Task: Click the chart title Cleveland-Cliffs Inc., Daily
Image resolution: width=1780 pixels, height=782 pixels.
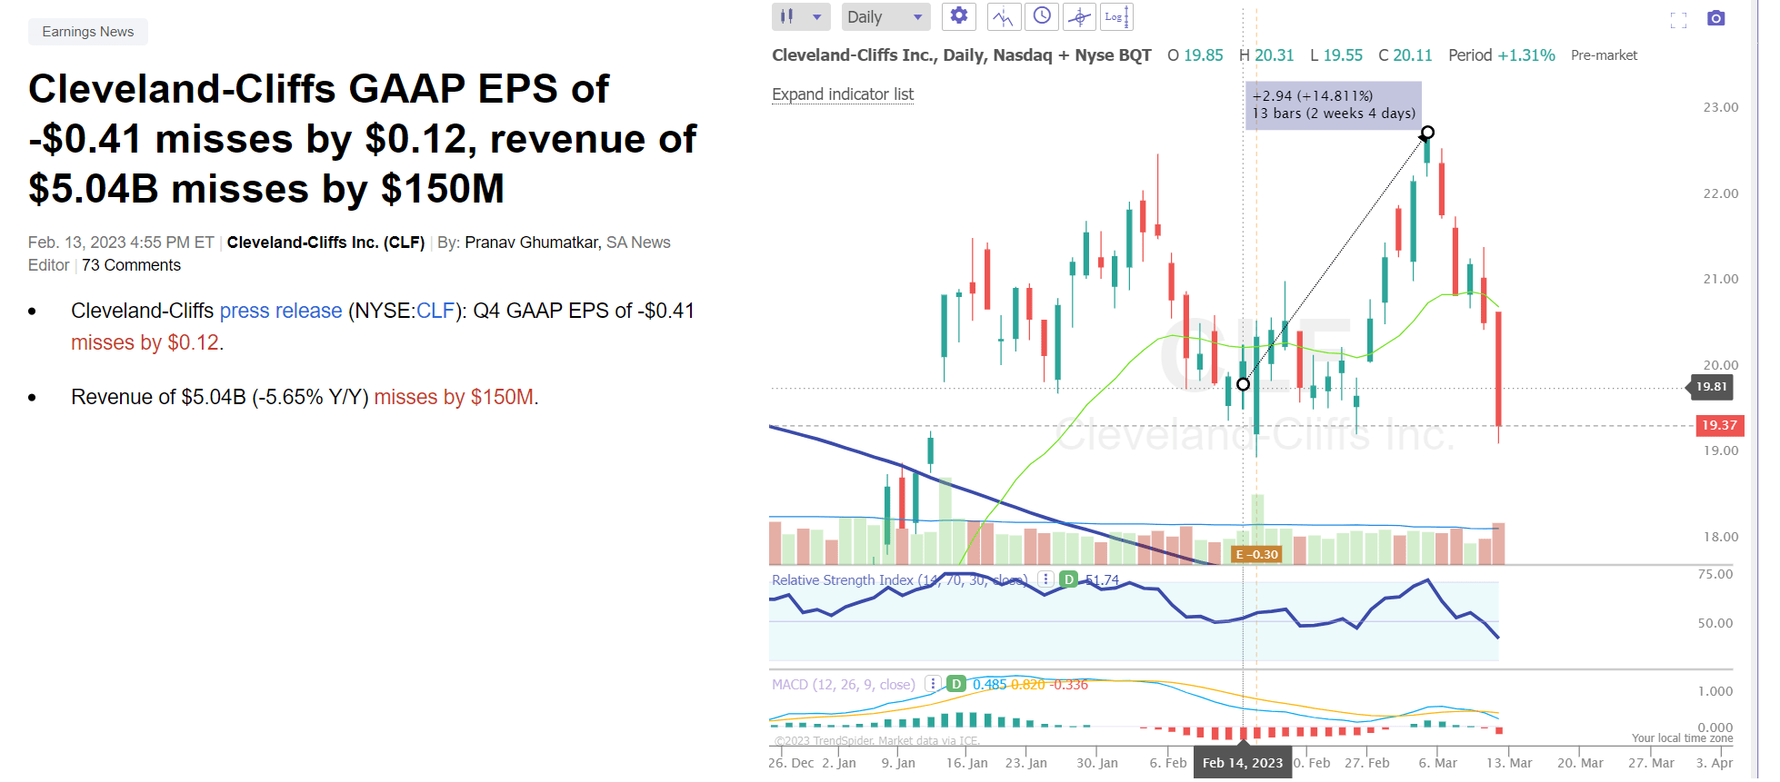Action: [962, 55]
